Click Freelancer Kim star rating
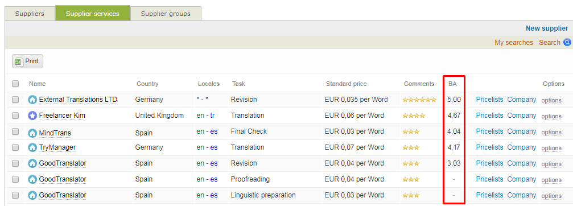 click(414, 116)
